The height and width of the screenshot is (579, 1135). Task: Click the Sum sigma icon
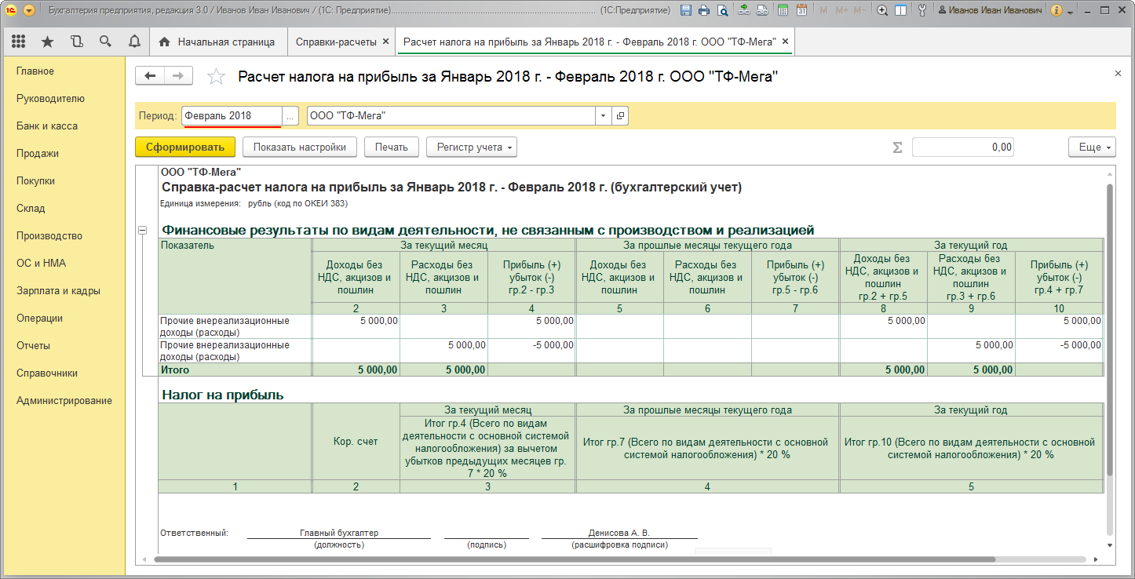(898, 147)
